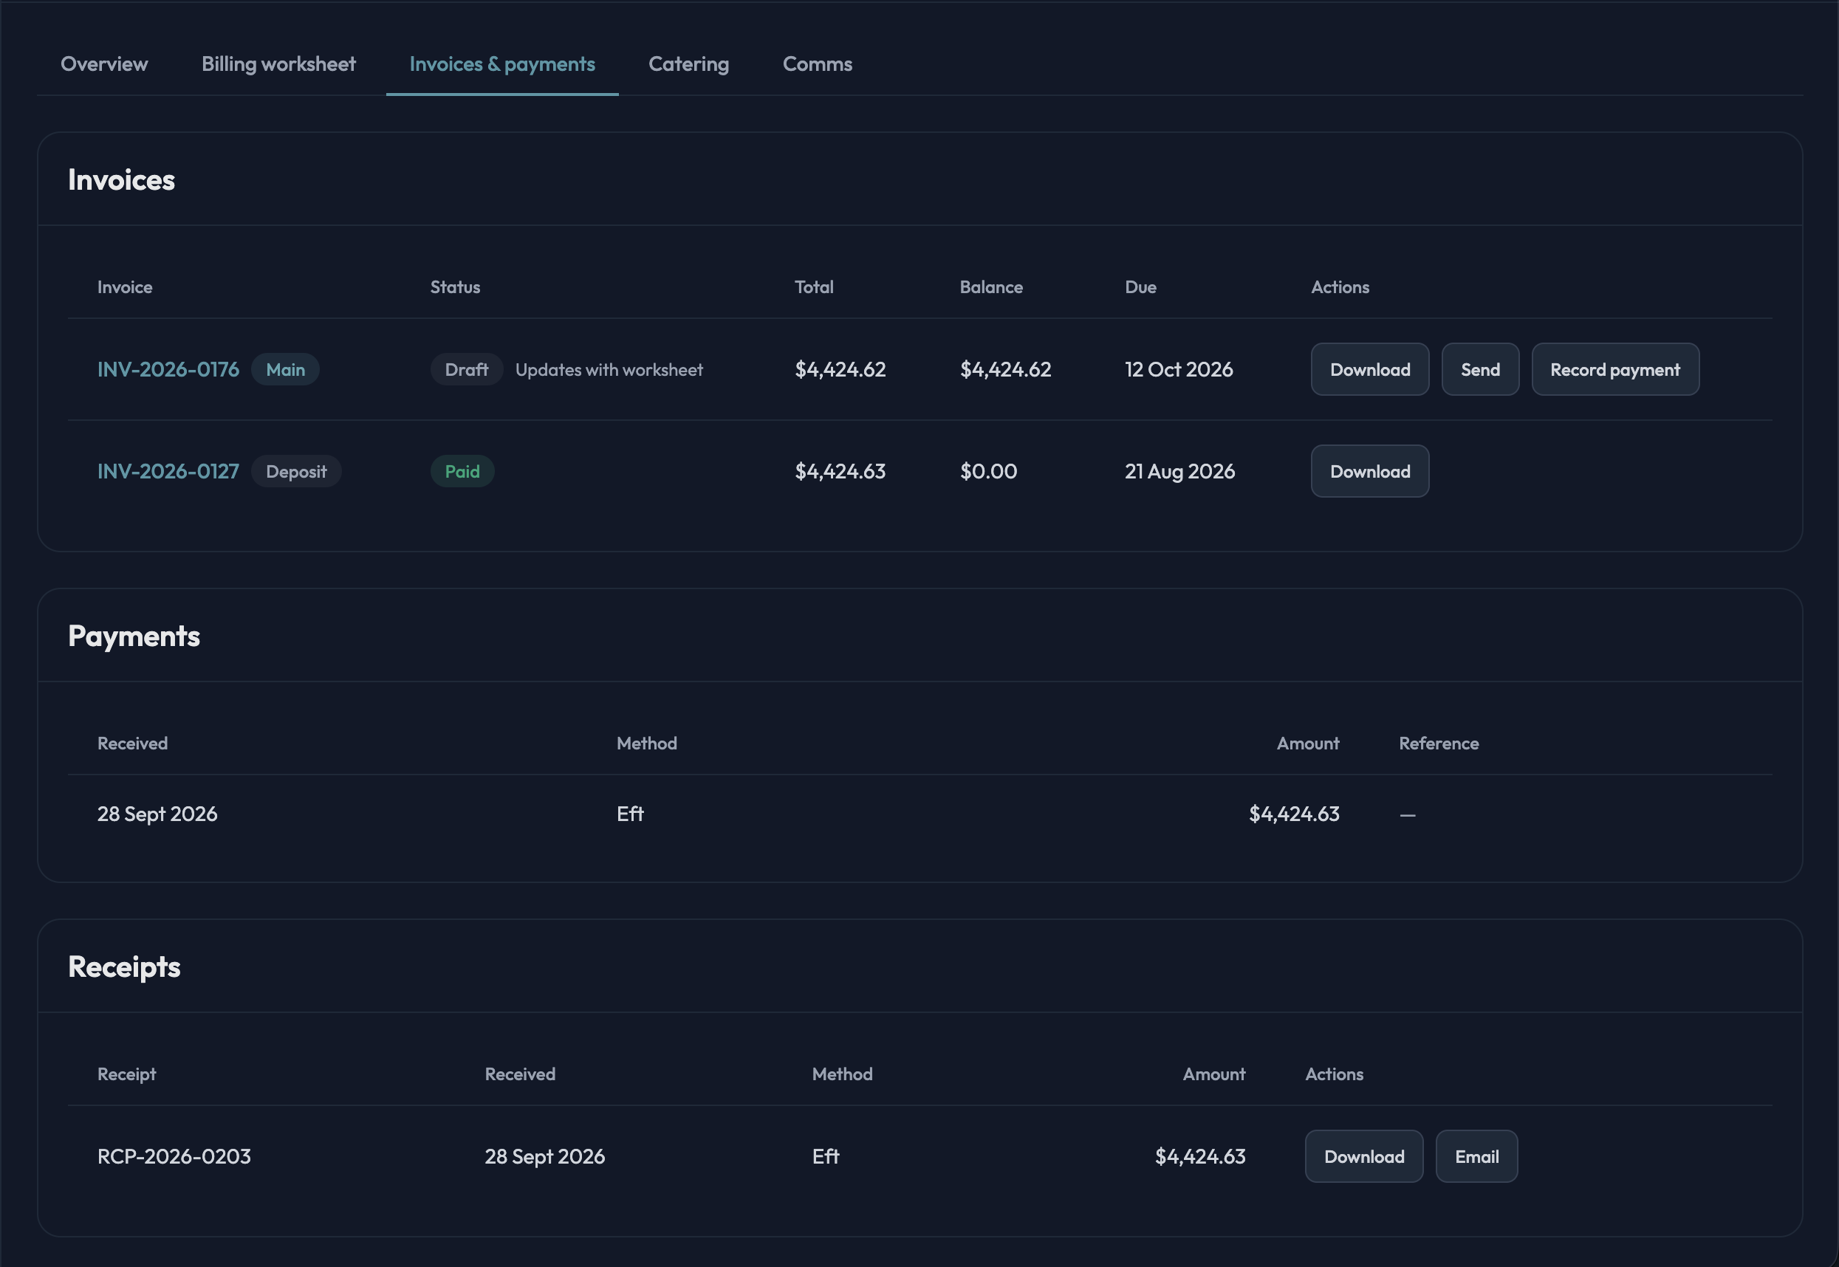Image resolution: width=1839 pixels, height=1267 pixels.
Task: Open the Catering tab
Action: point(688,63)
